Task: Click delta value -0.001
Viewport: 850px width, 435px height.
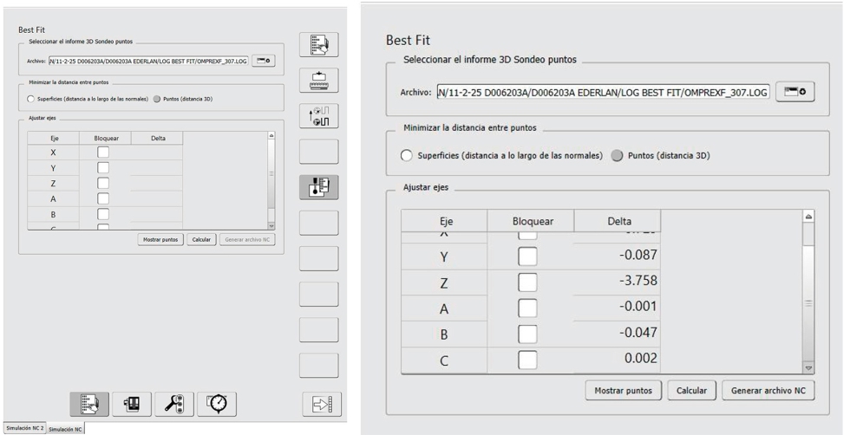Action: click(x=637, y=307)
